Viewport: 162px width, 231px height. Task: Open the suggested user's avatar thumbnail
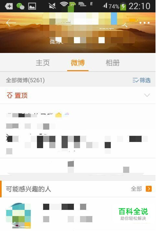[x=18, y=215]
